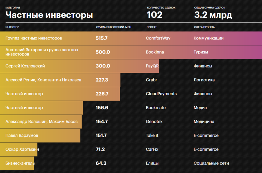Image resolution: width=262 pixels, height=173 pixels.
Task: Open the Genotek project
Action: [154, 122]
